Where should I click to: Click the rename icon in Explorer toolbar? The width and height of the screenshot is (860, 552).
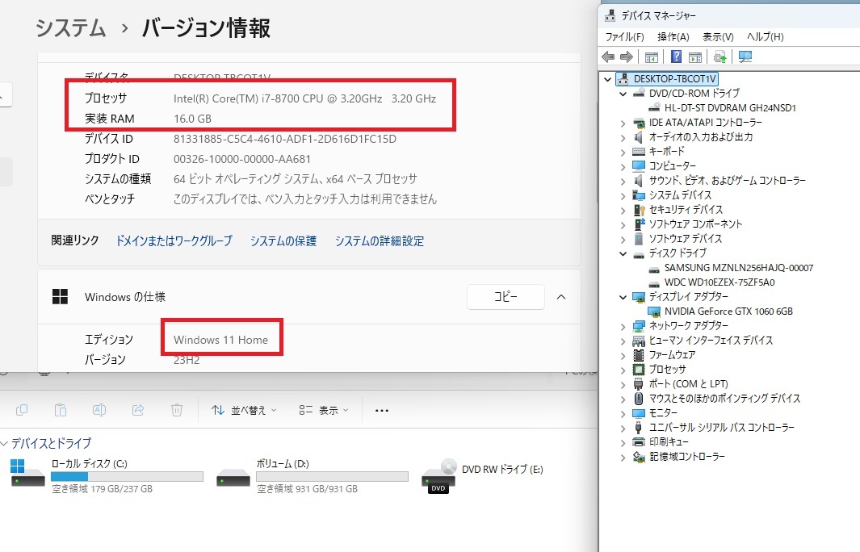point(99,410)
